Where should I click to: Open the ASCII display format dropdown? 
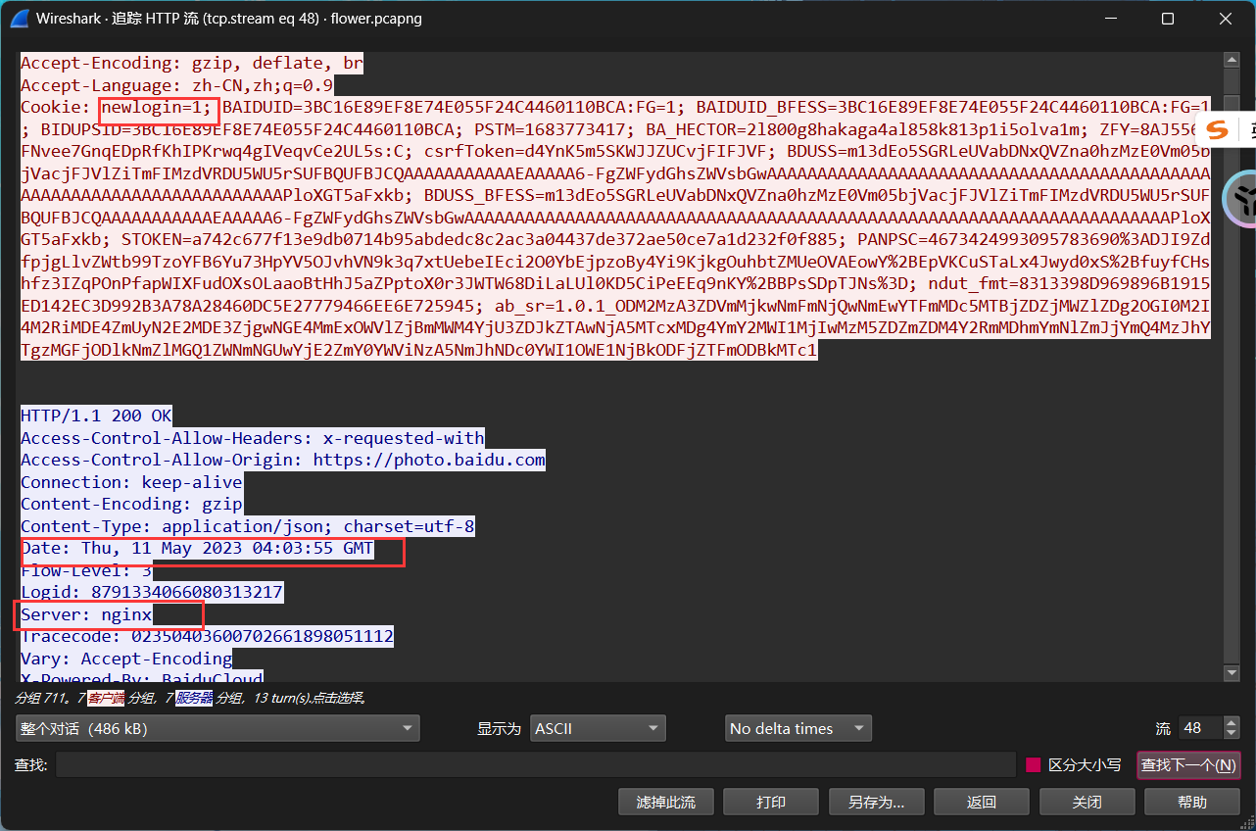pos(598,728)
